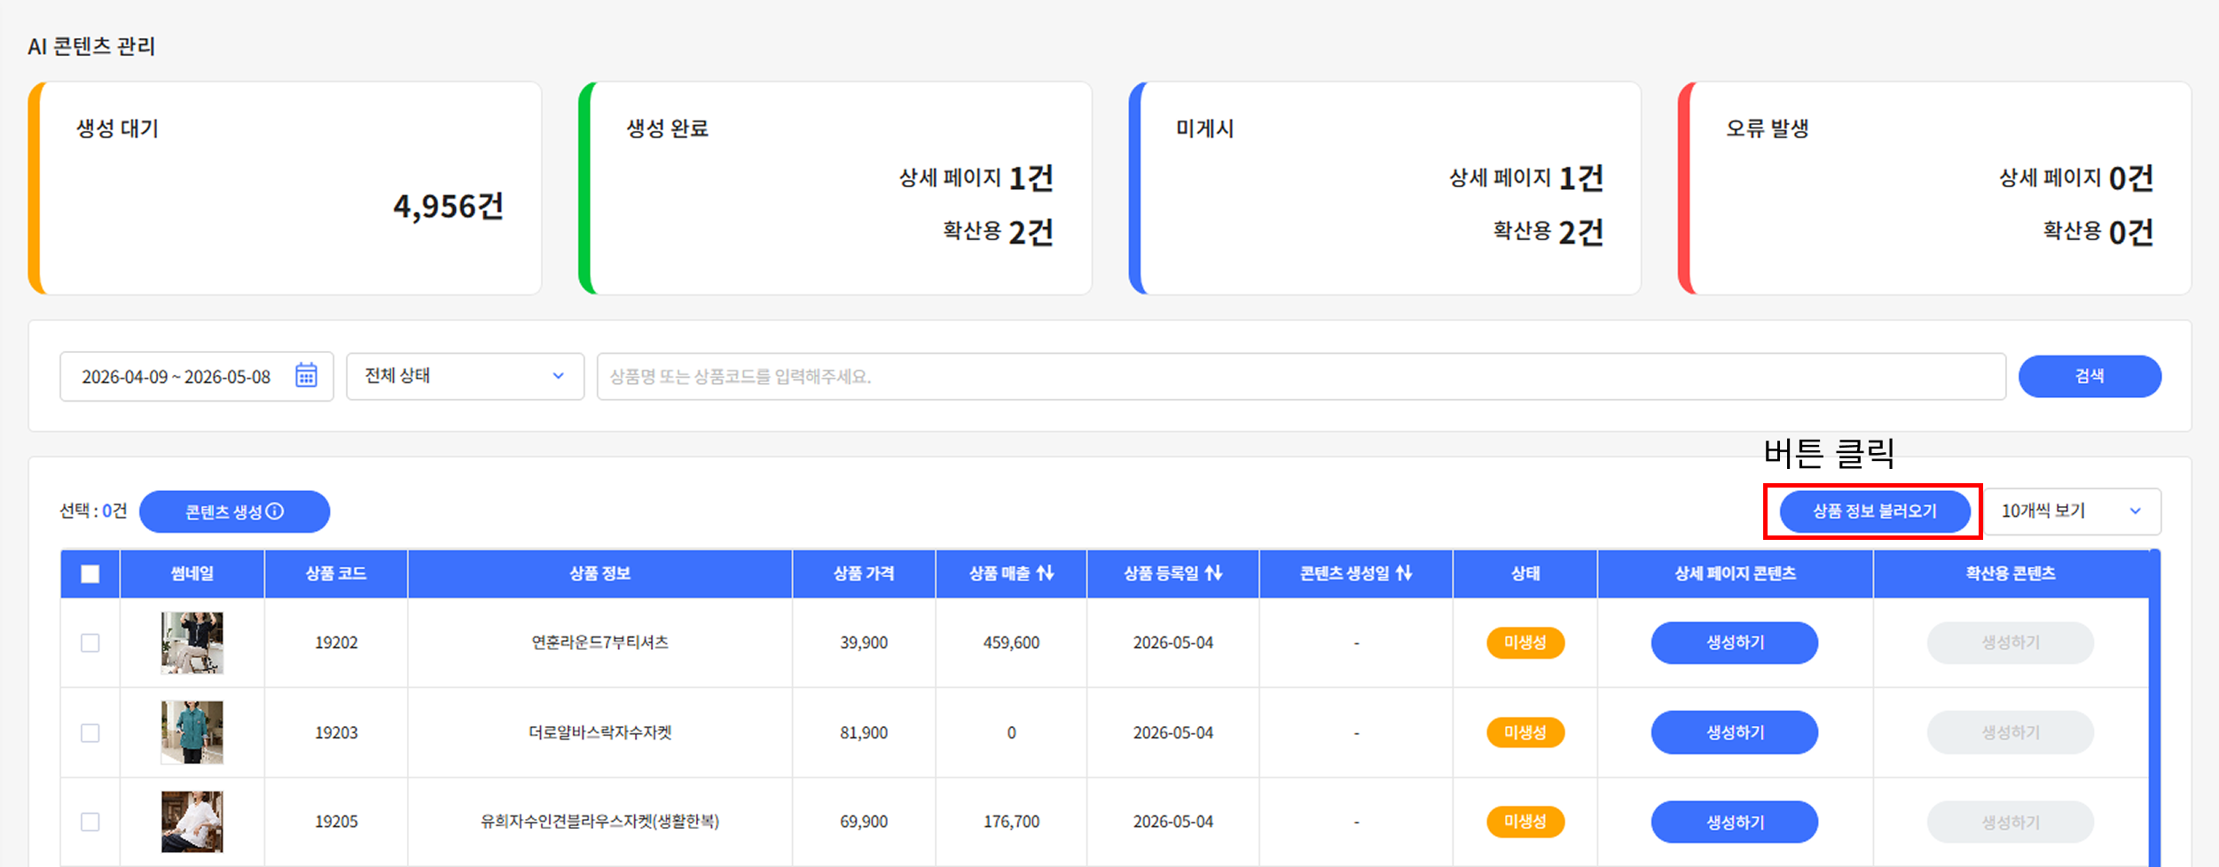
Task: Focus the product name or code search field
Action: point(1301,376)
